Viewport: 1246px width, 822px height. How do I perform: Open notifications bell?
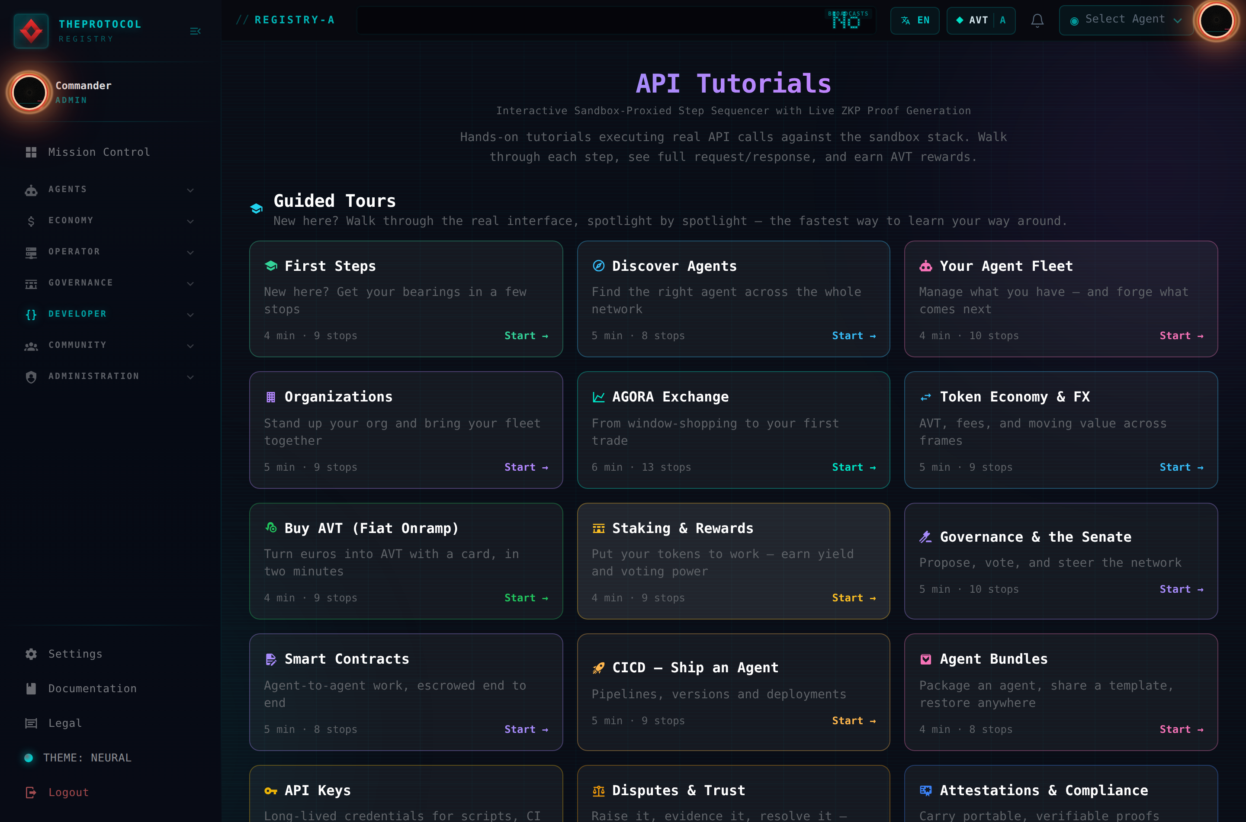[1037, 20]
